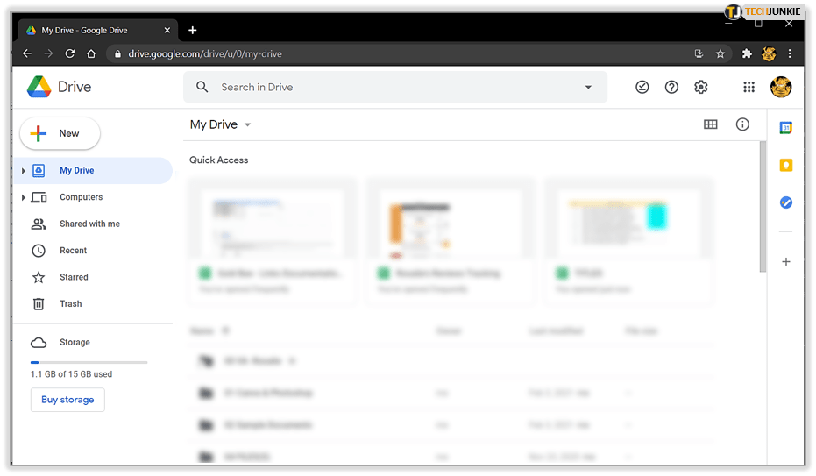The image size is (816, 476).
Task: Click the Buy storage button
Action: [x=67, y=400]
